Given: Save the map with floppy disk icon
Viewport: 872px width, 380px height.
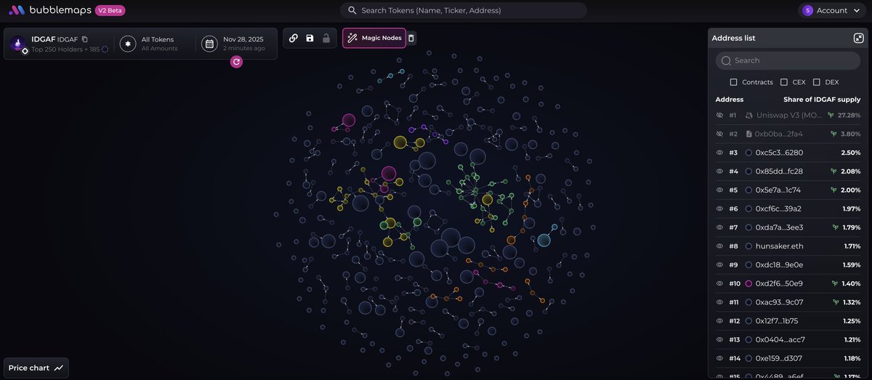Looking at the screenshot, I should [310, 38].
